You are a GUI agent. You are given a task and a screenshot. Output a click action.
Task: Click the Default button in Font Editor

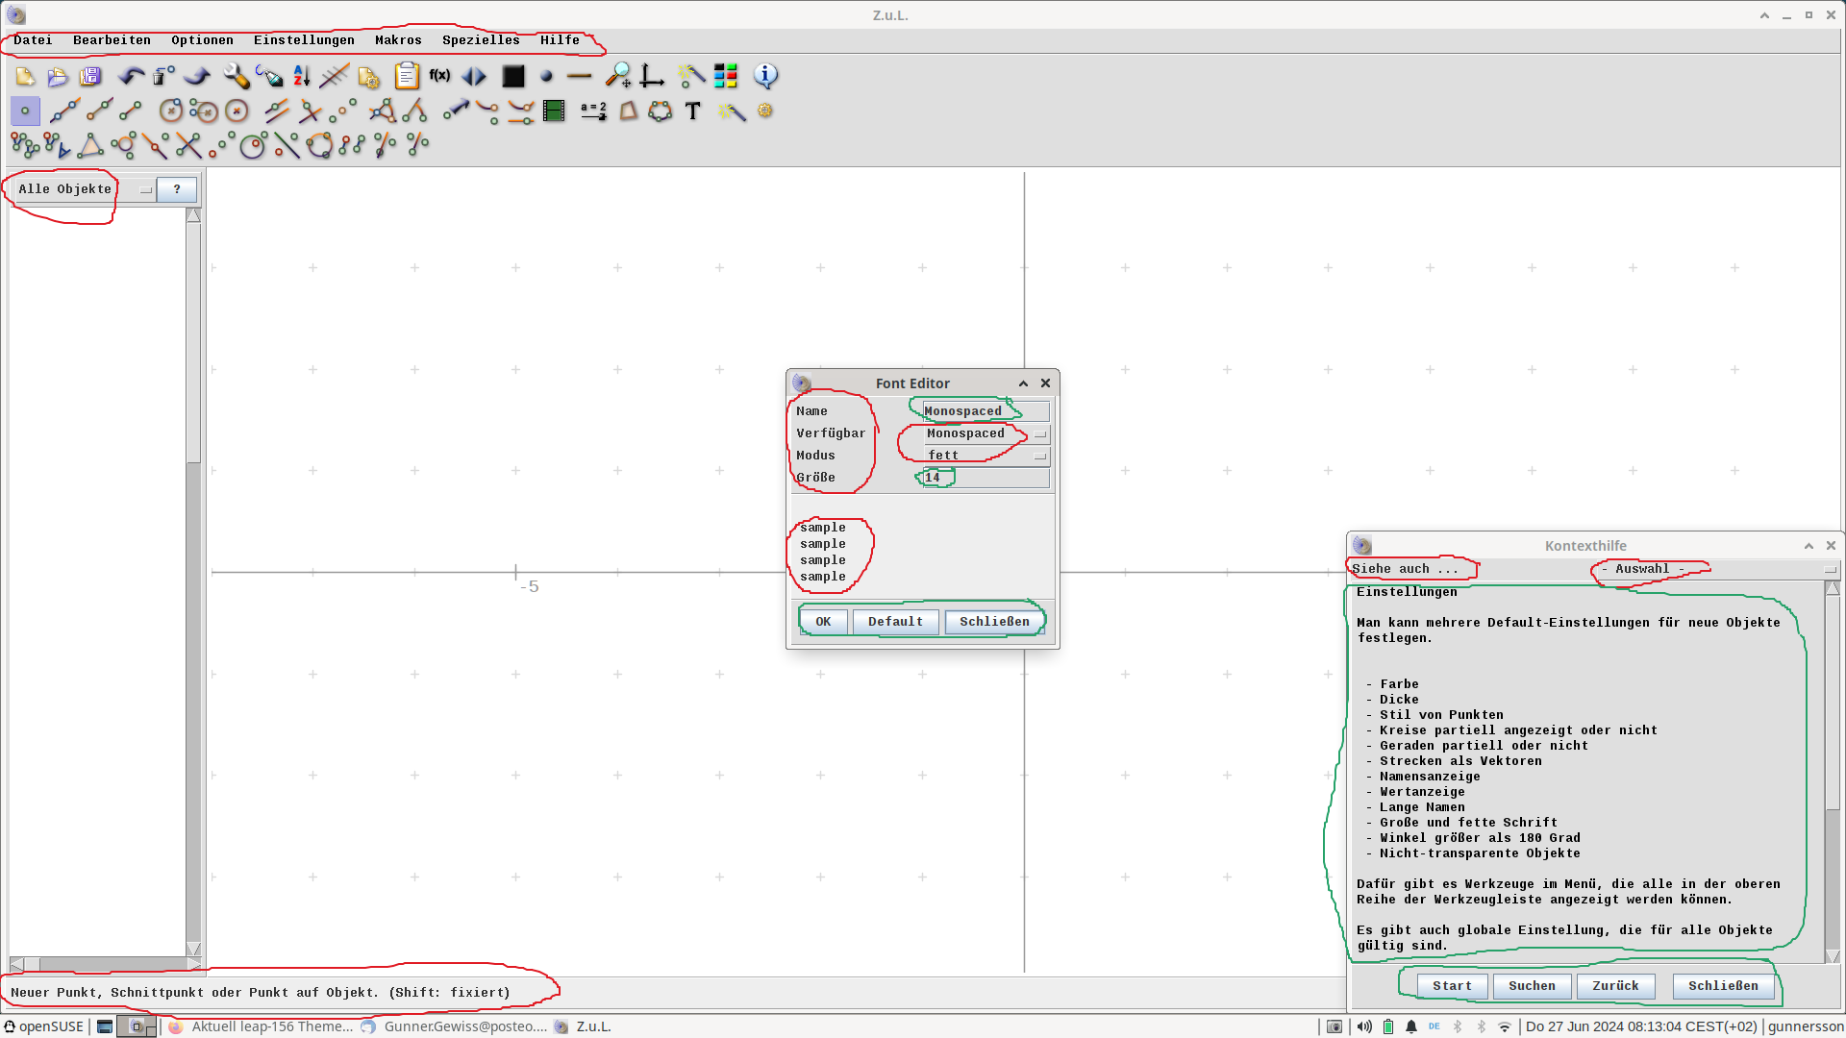[895, 622]
